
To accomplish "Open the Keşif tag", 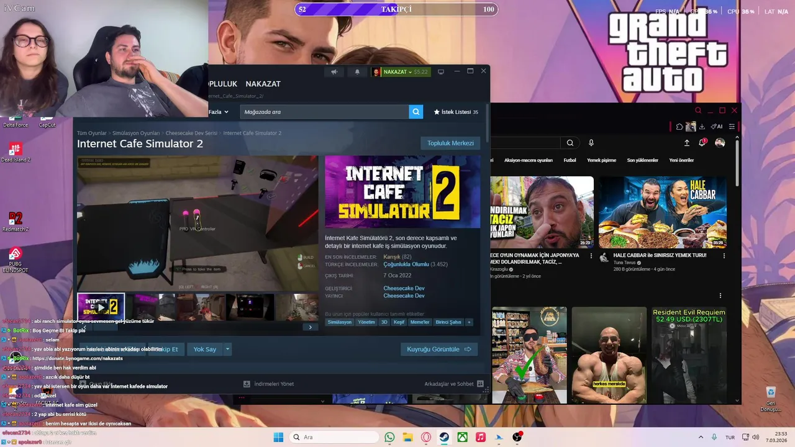I will click(399, 322).
